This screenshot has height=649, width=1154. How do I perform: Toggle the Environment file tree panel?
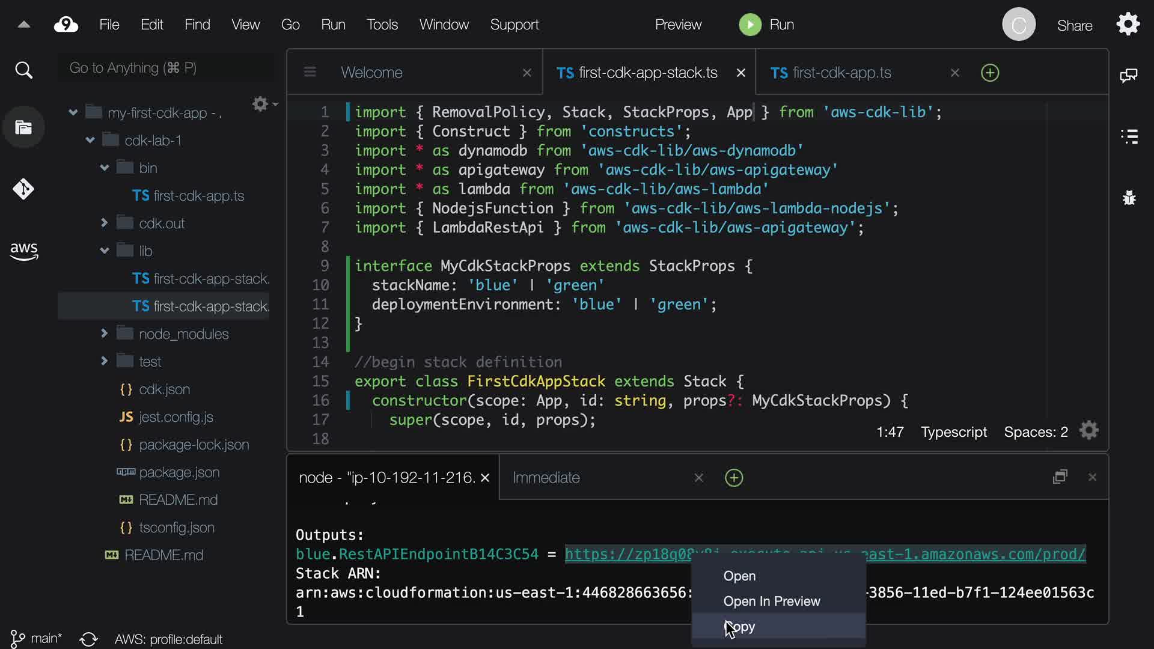[x=23, y=127]
